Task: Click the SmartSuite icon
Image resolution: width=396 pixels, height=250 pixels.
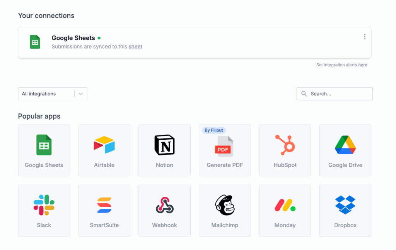Action: click(x=104, y=205)
